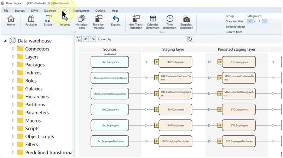Screen dimensions: 283x158
Task: Create a Calendar dimension
Action: click(153, 22)
